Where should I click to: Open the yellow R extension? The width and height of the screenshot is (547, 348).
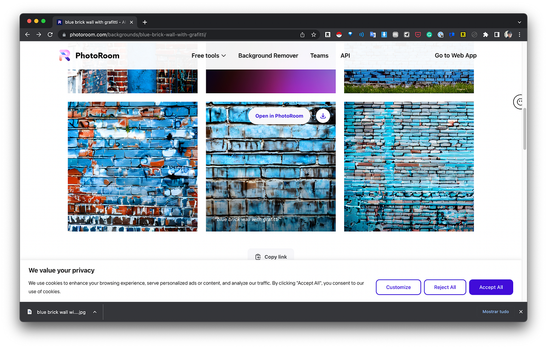click(463, 35)
